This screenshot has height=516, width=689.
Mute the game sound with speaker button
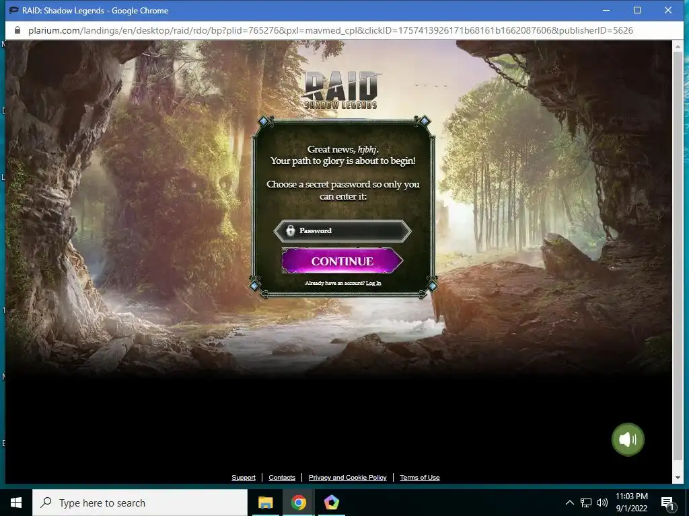[628, 439]
